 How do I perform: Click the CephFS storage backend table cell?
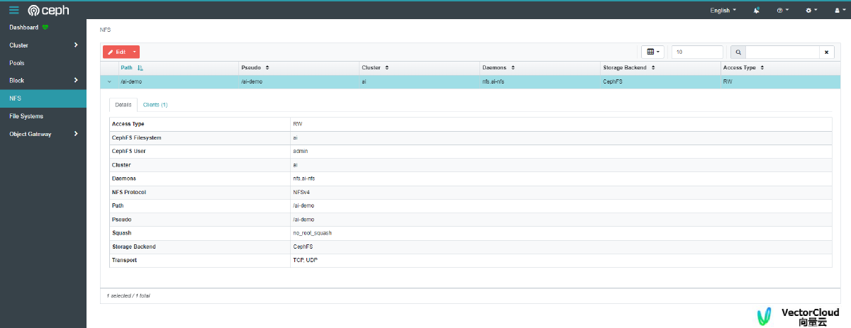[660, 81]
